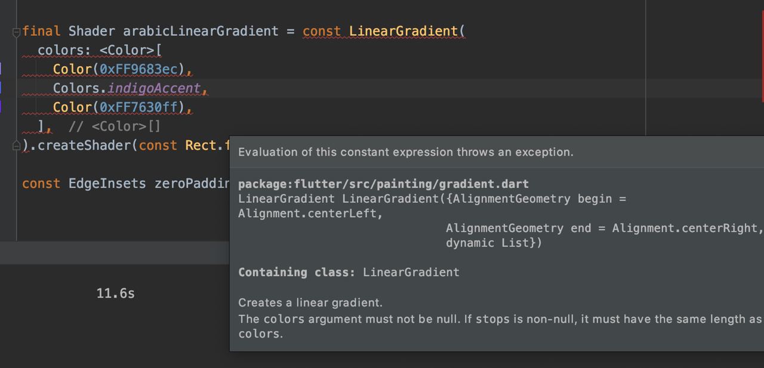Click the 'indigoAccent' constant
Image resolution: width=764 pixels, height=368 pixels.
click(x=154, y=88)
